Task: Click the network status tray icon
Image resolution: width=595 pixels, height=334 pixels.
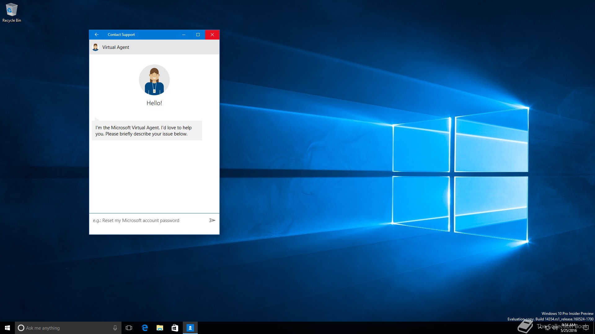Action: pos(548,328)
